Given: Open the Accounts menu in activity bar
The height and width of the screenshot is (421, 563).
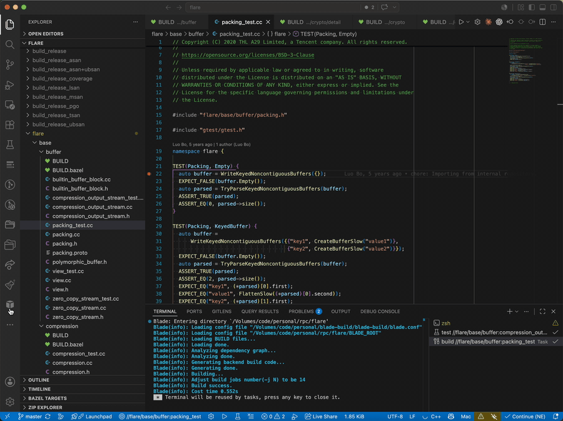Looking at the screenshot, I should click(9, 382).
